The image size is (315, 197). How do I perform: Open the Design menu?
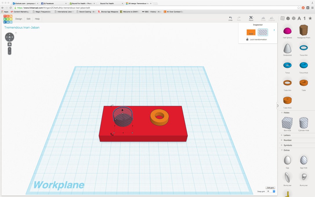coord(19,19)
